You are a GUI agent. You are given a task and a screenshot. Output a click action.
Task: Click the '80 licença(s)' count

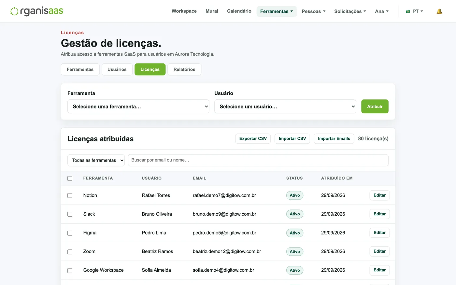tap(373, 139)
